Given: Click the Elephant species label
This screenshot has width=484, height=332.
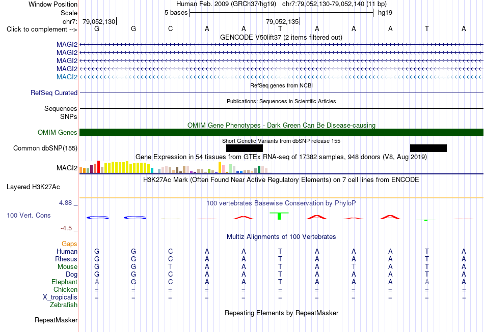Looking at the screenshot, I should pyautogui.click(x=65, y=282).
